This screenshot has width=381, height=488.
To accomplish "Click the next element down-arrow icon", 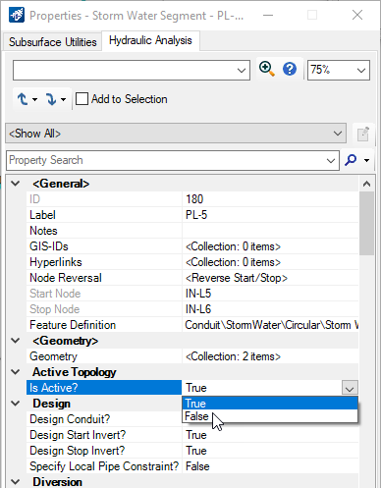I will (51, 99).
